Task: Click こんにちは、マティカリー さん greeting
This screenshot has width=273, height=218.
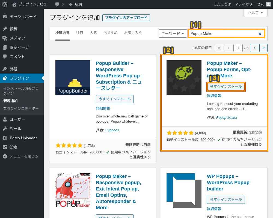Action: tap(239, 4)
